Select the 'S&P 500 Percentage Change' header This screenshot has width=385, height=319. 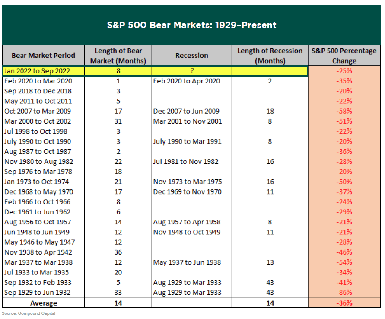(344, 55)
